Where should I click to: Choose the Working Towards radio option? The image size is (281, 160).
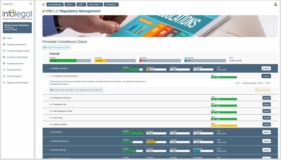242,83
